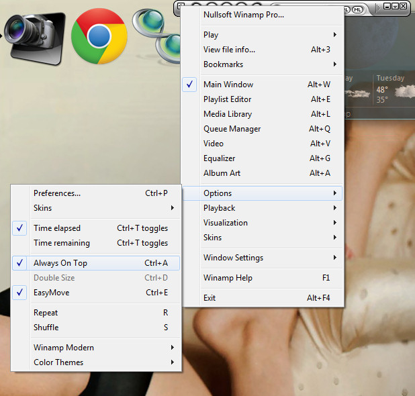Open Preferences from Options submenu
The height and width of the screenshot is (396, 415).
[96, 193]
